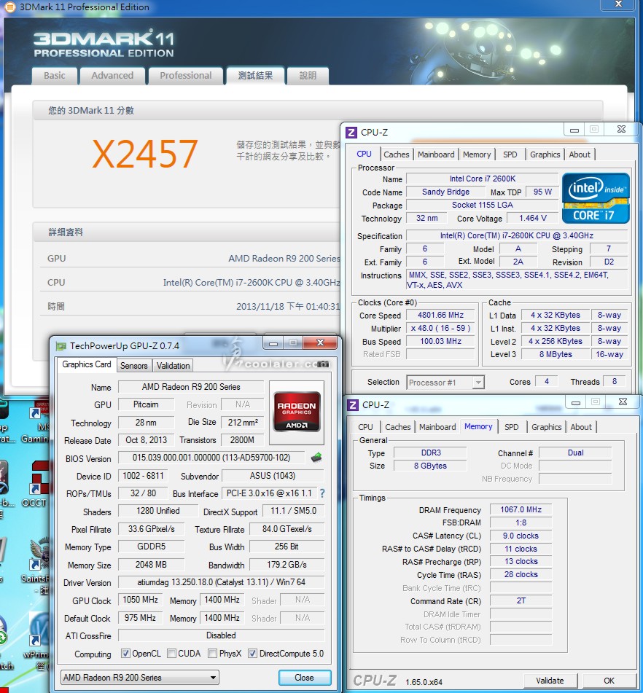Click the Driver Version field in GPU-Z
Image resolution: width=643 pixels, height=693 pixels.
(x=221, y=582)
